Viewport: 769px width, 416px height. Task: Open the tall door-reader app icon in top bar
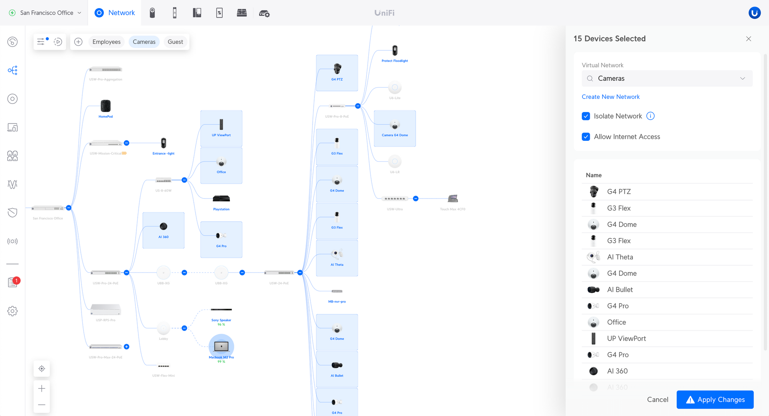[175, 13]
